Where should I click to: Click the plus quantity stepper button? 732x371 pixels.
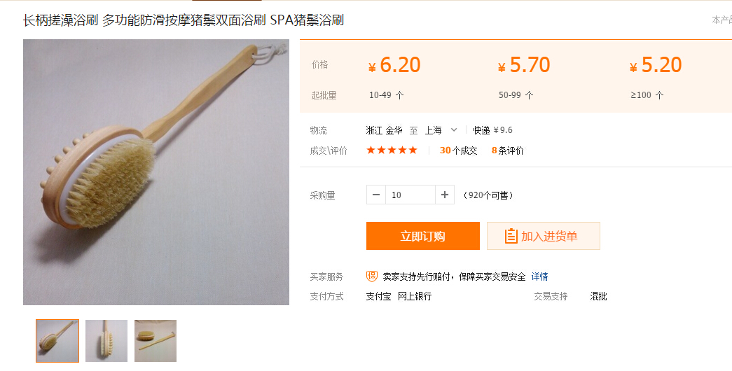pyautogui.click(x=444, y=195)
